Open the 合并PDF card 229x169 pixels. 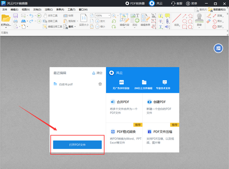click(124, 108)
